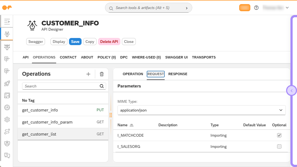297x167 pixels.
Task: Click the trash icon in Operations panel
Action: (x=101, y=74)
